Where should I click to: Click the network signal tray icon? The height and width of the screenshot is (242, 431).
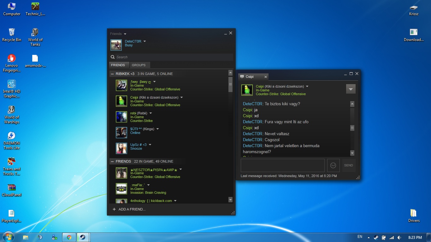click(x=392, y=237)
